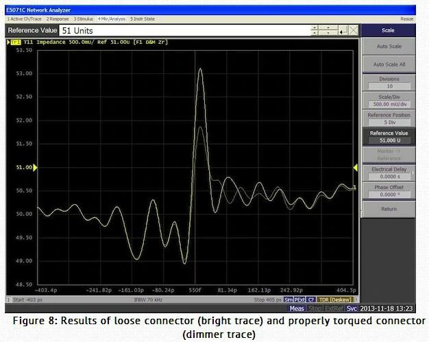Click the Reference Position softkey
Image resolution: width=429 pixels, height=342 pixels.
coord(389,119)
